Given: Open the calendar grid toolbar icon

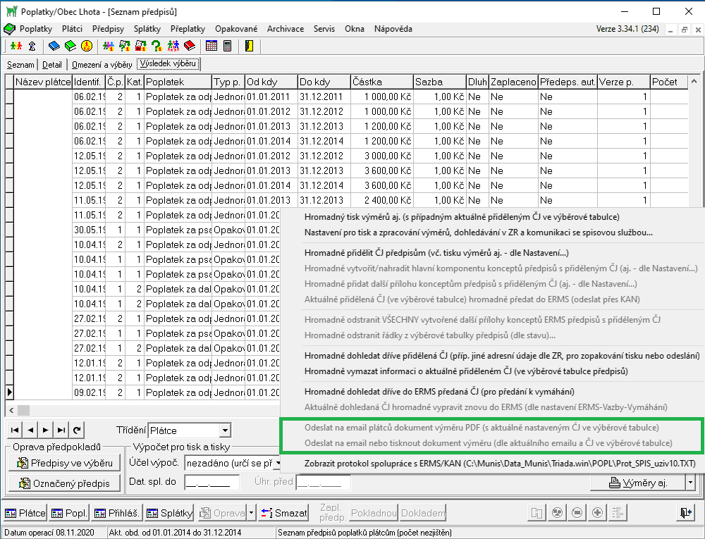Looking at the screenshot, I should 211,47.
